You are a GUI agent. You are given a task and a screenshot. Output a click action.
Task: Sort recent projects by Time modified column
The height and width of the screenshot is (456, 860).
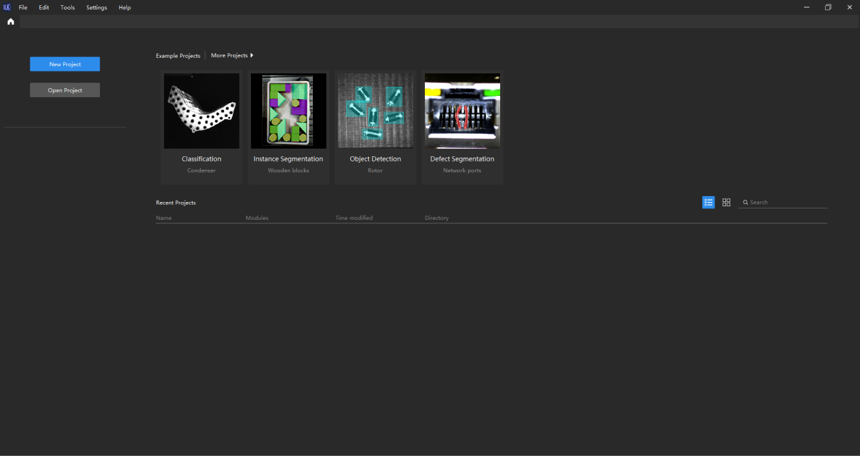pyautogui.click(x=353, y=218)
